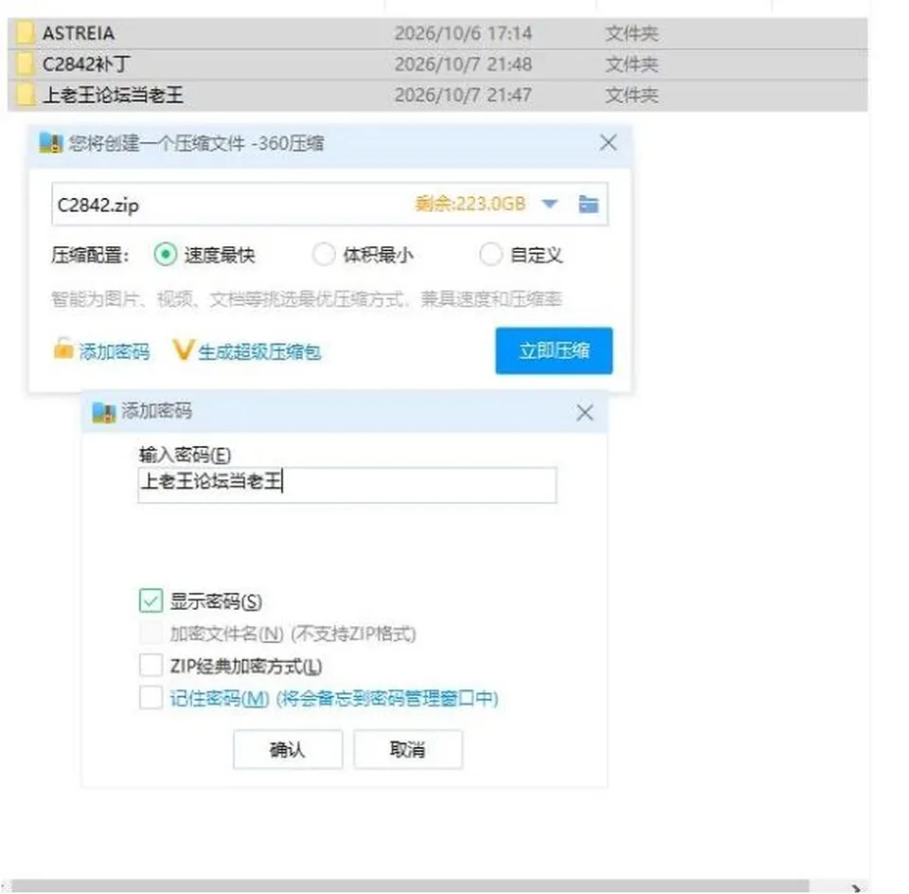909x894 pixels.
Task: Uncheck the 显示密码(S) checkbox
Action: point(151,600)
